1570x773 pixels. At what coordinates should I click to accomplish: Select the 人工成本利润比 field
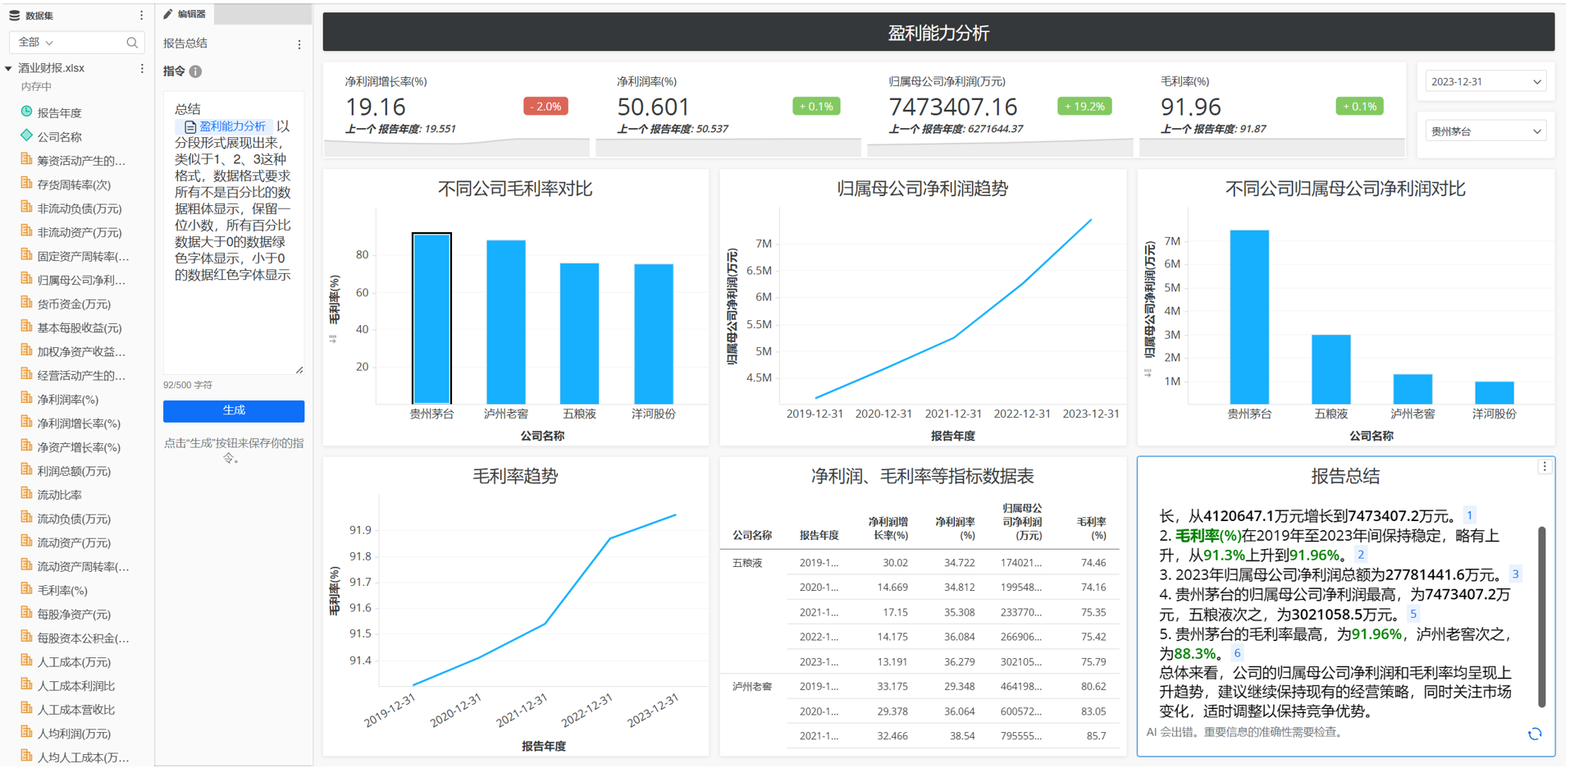pos(76,685)
